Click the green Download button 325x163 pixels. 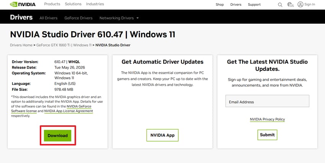coord(58,136)
